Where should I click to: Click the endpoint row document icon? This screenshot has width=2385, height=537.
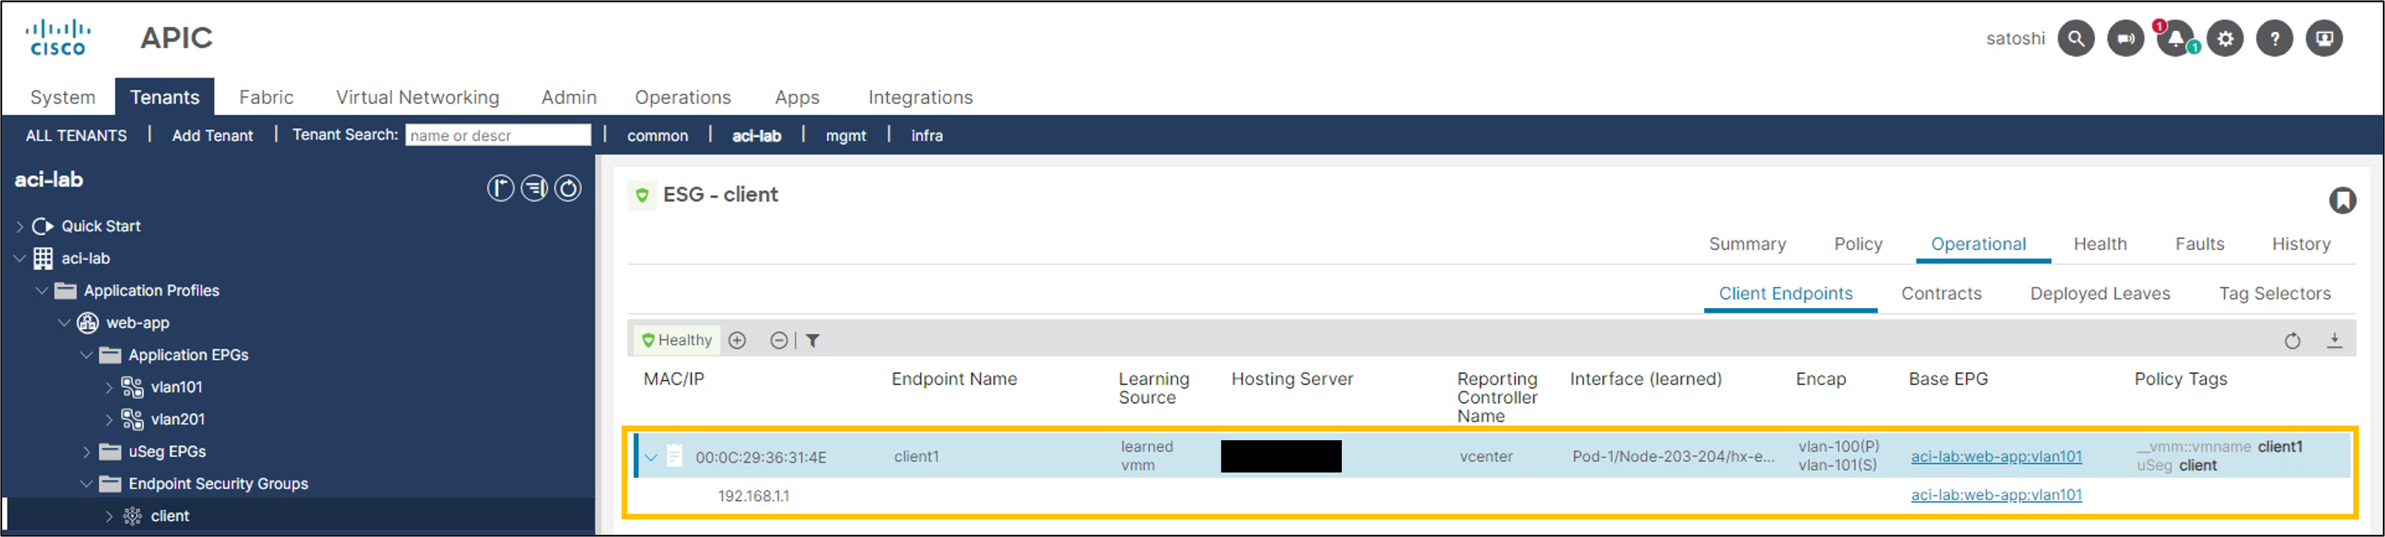(x=675, y=456)
